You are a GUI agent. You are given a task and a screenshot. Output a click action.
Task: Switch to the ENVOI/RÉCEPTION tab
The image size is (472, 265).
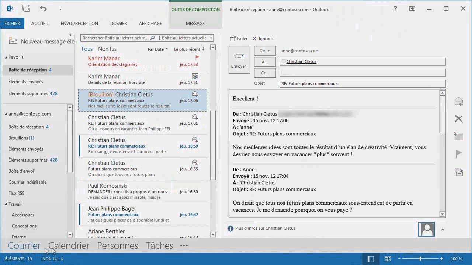pos(79,23)
